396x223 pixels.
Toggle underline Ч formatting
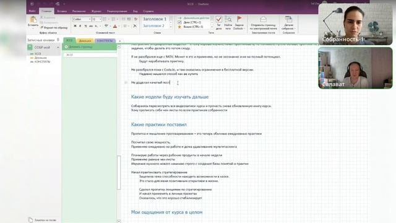click(x=85, y=26)
